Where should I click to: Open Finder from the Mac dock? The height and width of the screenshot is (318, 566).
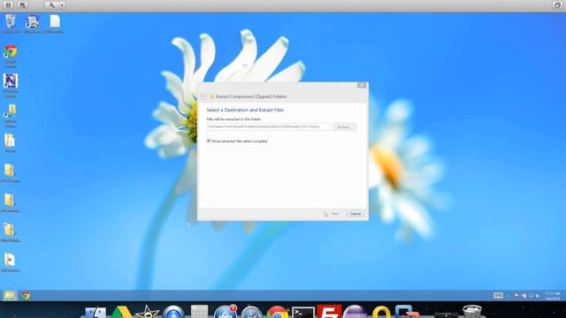pos(96,312)
